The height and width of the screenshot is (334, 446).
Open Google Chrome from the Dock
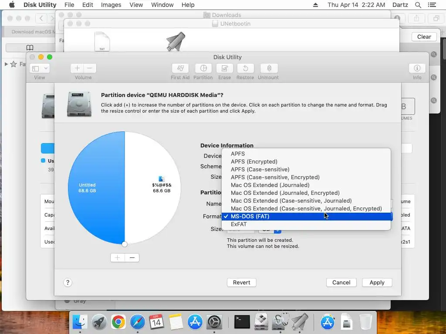point(118,322)
